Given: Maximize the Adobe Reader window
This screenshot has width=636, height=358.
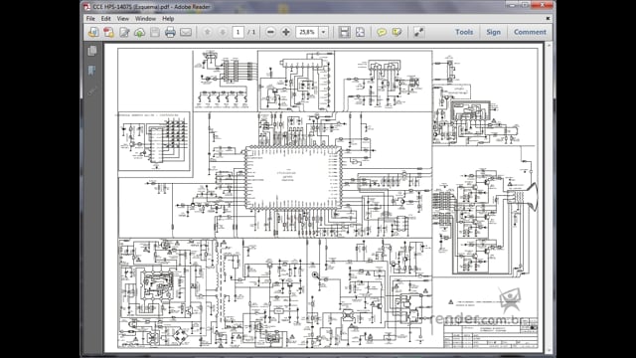Looking at the screenshot, I should (525, 5).
